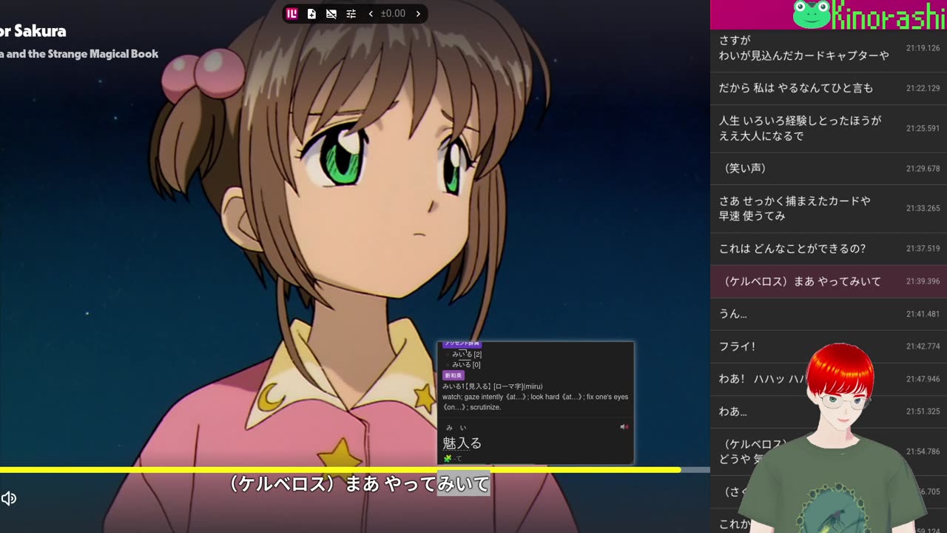Decrease subtitle offset with left chevron
This screenshot has height=533, width=947.
371,13
